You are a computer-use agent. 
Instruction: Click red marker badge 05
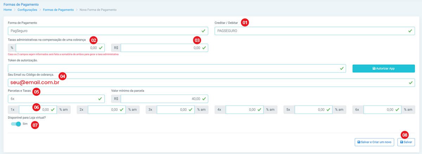(x=37, y=91)
